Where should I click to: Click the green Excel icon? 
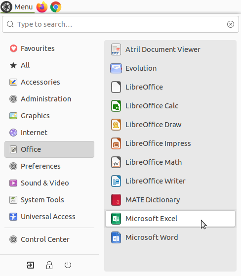coord(116,219)
